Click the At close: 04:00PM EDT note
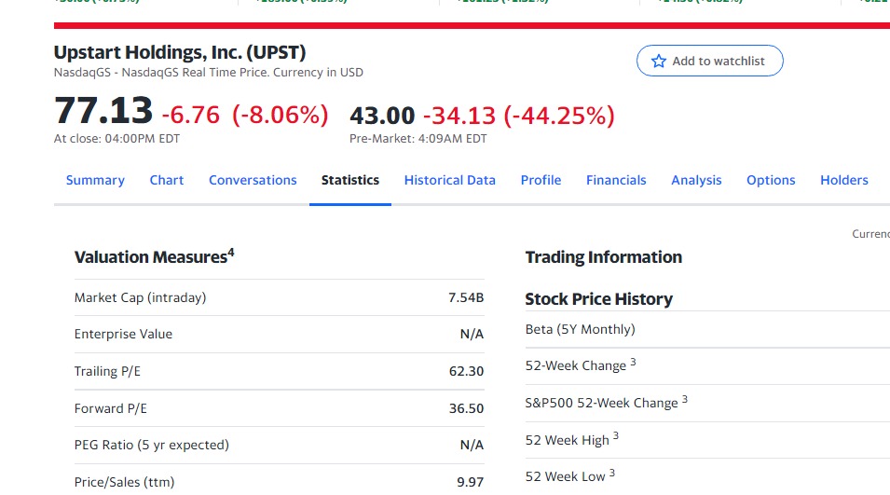 tap(116, 139)
